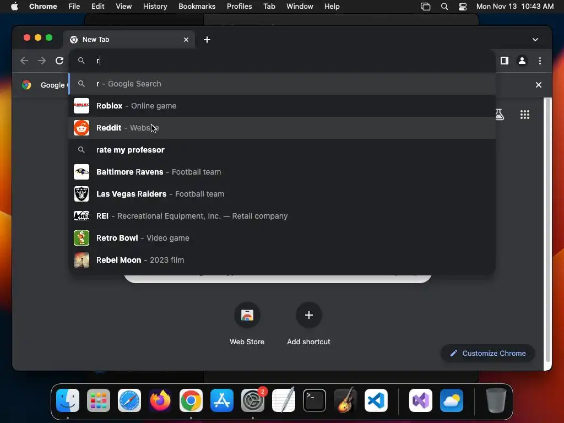This screenshot has width=564, height=423.
Task: Open the Trash in the Dock
Action: click(x=496, y=400)
